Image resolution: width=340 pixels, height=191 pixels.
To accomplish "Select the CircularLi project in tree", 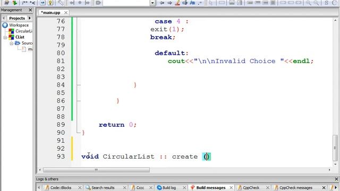I will [x=24, y=31].
